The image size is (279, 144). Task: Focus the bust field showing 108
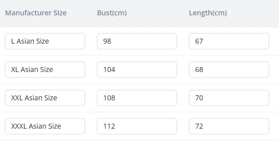point(137,98)
